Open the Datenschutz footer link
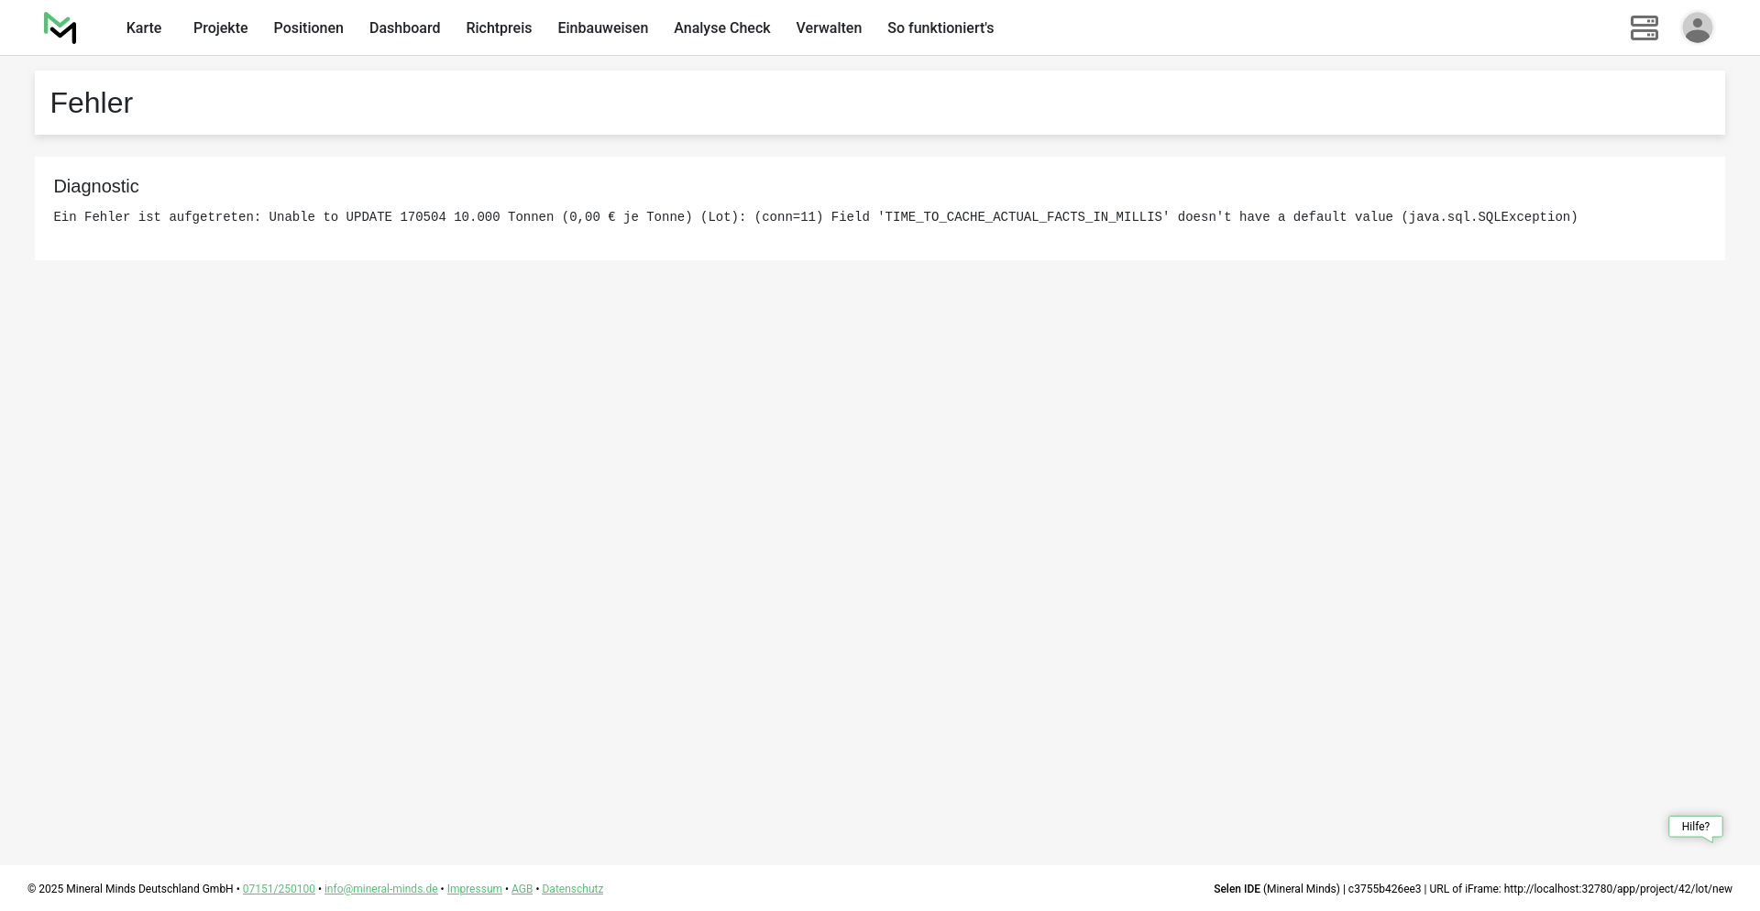The height and width of the screenshot is (911, 1760). point(572,889)
